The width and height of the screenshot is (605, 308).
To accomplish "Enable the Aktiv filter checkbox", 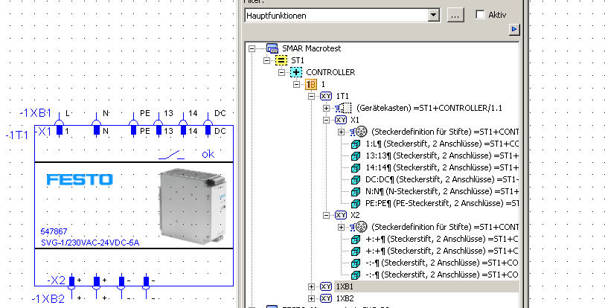I will click(x=480, y=15).
